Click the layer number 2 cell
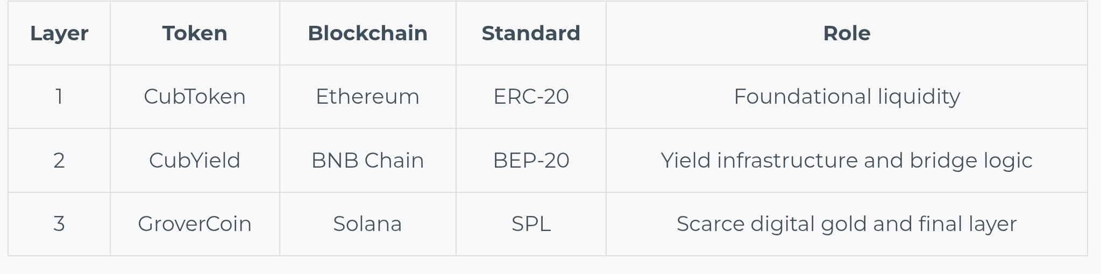Screen dimensions: 1101x274 pos(59,161)
